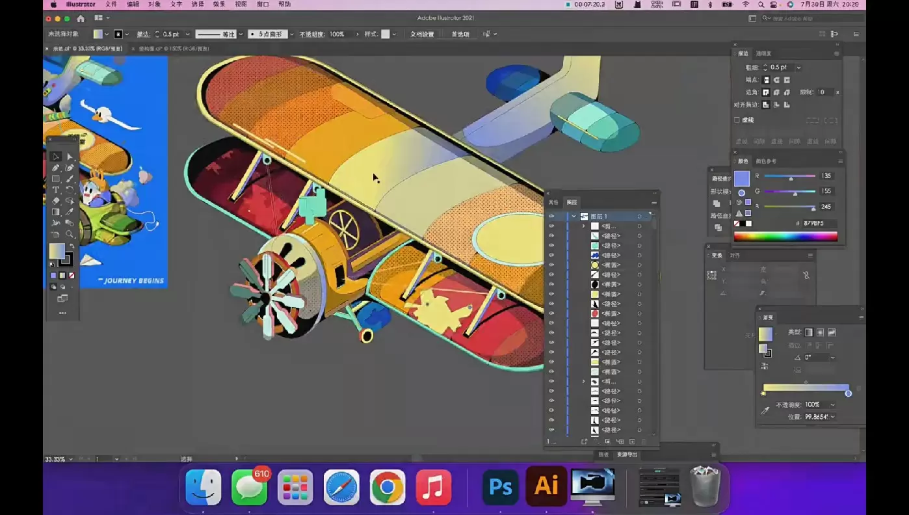Choose the Direct Selection tool
This screenshot has width=909, height=515.
point(70,157)
